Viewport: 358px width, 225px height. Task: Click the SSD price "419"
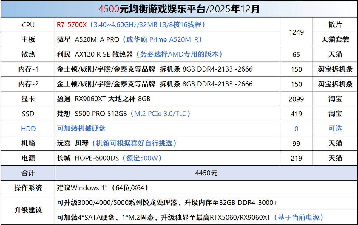tap(296, 114)
